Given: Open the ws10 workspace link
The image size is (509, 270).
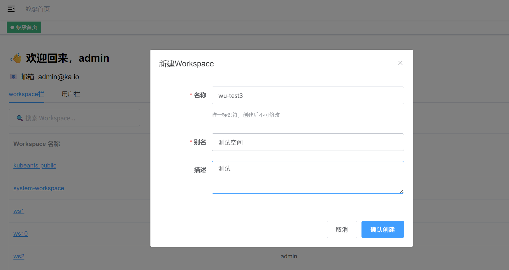Looking at the screenshot, I should tap(20, 234).
